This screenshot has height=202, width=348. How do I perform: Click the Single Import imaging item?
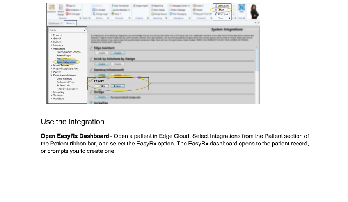140,6
